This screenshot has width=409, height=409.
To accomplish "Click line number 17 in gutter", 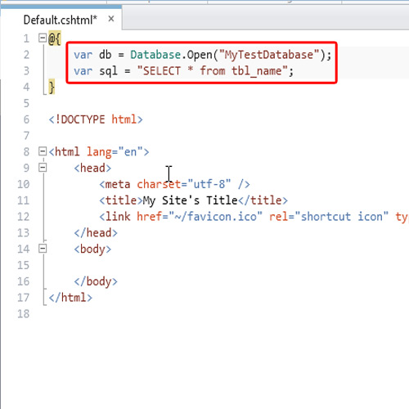I will pyautogui.click(x=23, y=298).
